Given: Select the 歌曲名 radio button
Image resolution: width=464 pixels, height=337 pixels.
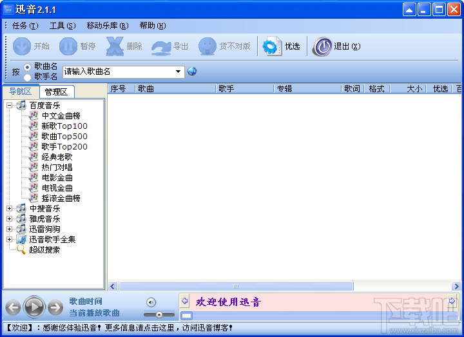Looking at the screenshot, I should tap(27, 67).
